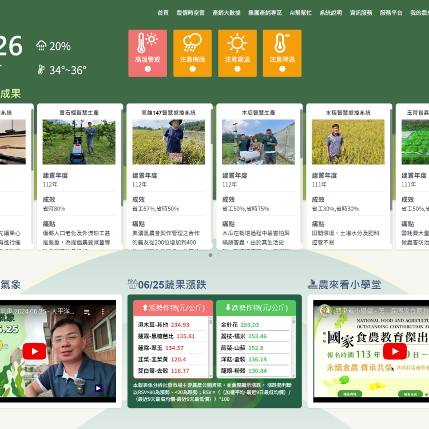Click the 水稻智慧感控系統 card title
The image size is (429, 429).
point(348,113)
